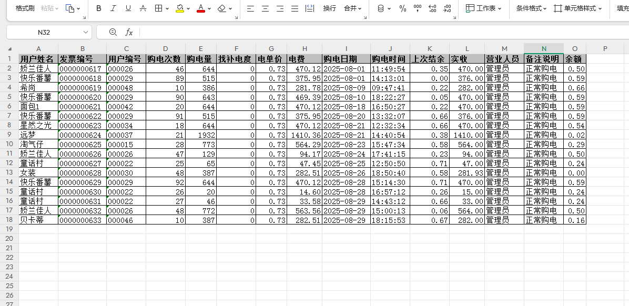Open the 合并 merge cells dropdown
Image resolution: width=629 pixels, height=306 pixels.
click(352, 8)
